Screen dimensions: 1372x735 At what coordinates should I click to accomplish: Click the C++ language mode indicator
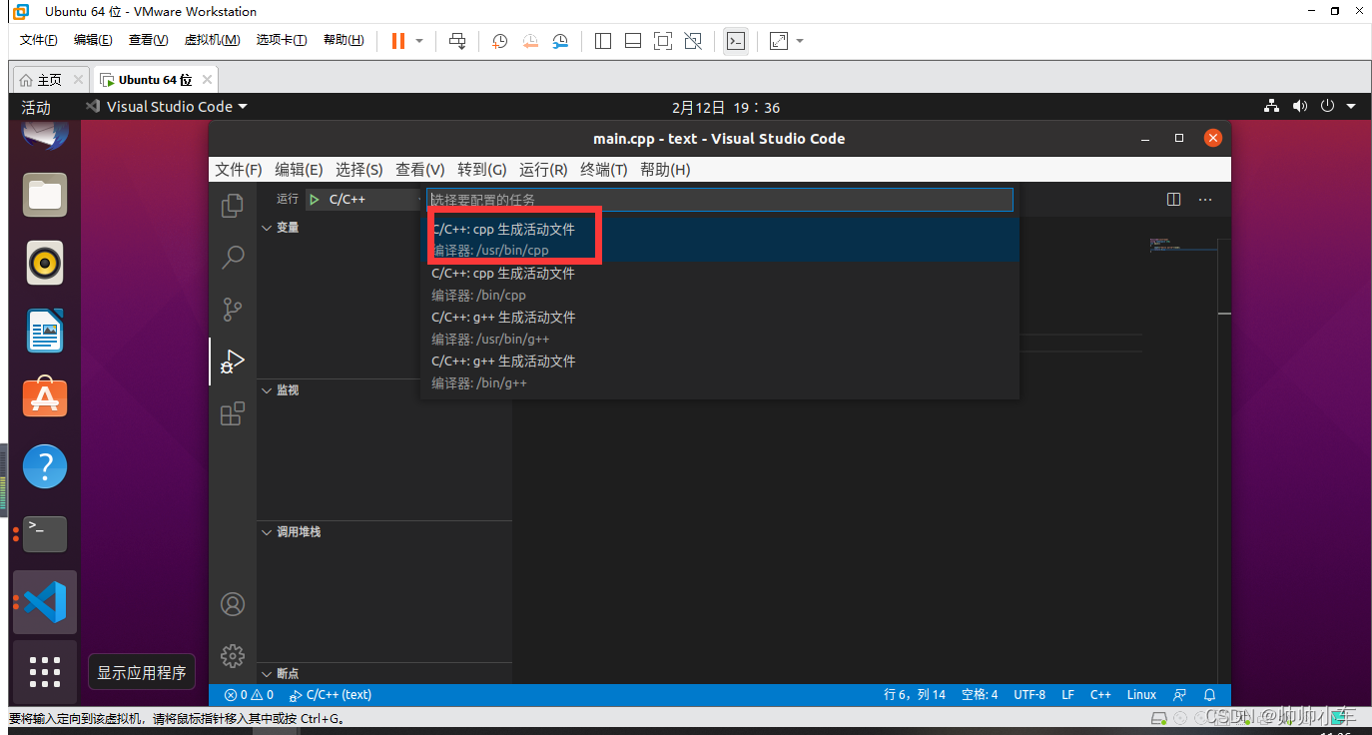pos(1100,695)
